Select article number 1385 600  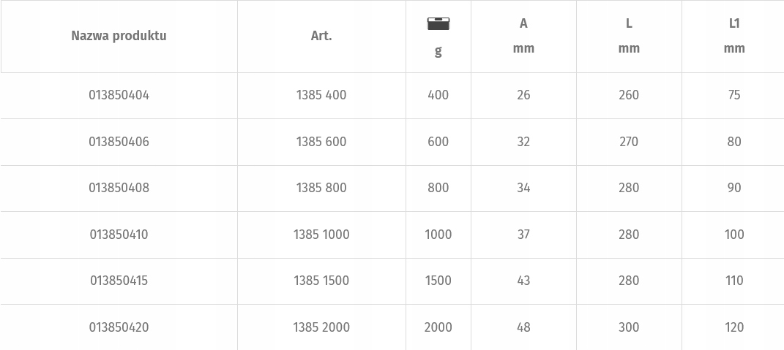coord(321,142)
